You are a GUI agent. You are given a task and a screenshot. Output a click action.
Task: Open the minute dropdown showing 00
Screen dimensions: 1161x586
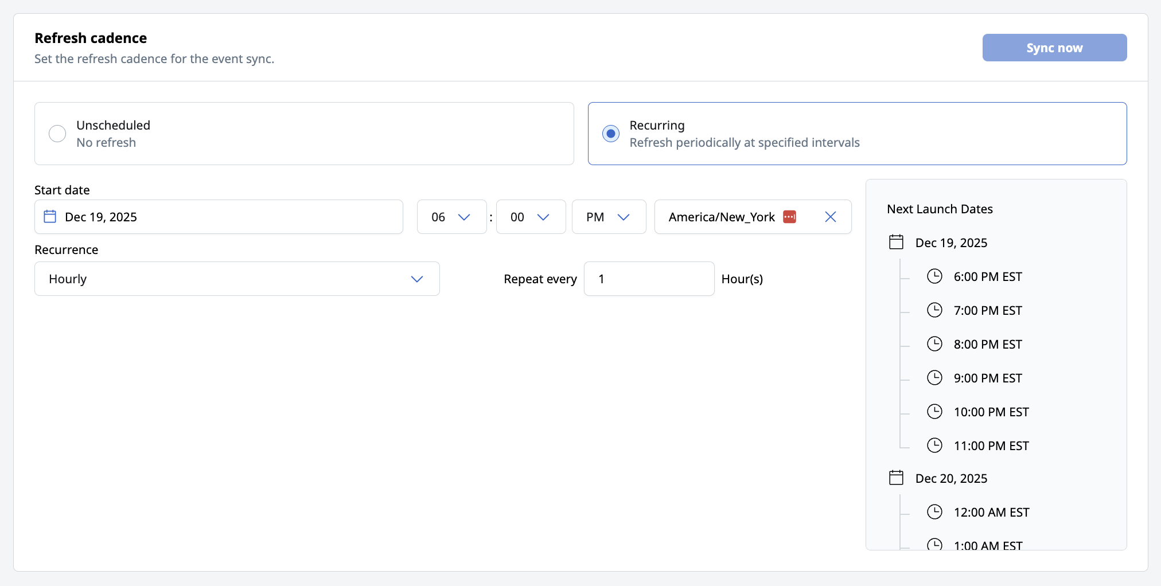coord(531,217)
